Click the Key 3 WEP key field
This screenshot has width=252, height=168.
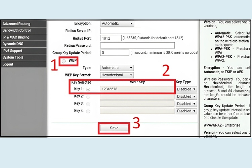(x=137, y=104)
